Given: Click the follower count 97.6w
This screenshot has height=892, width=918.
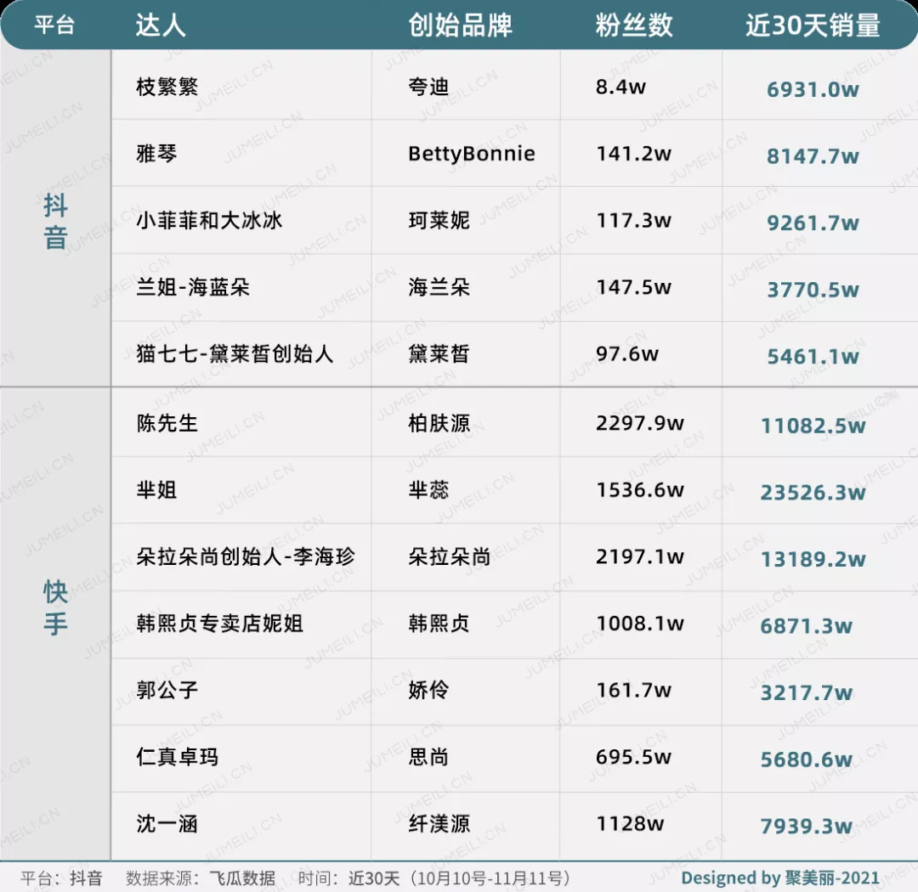Looking at the screenshot, I should click(x=627, y=353).
